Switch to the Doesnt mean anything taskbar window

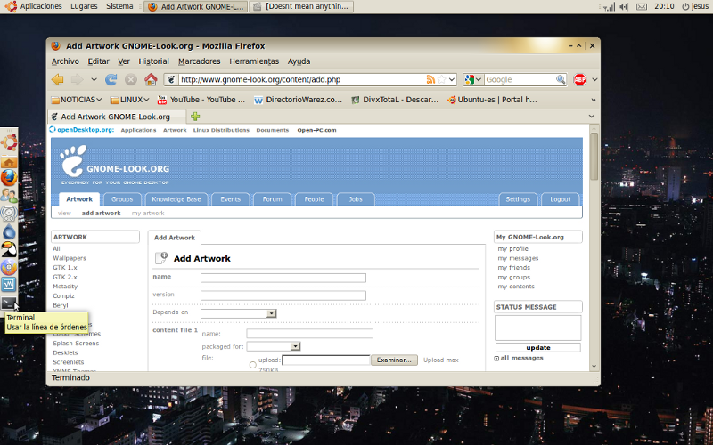click(x=301, y=6)
